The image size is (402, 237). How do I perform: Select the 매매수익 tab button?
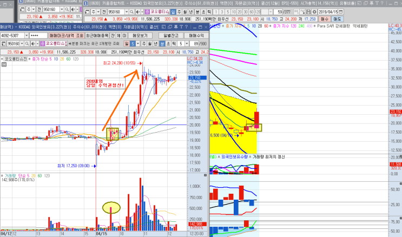pyautogui.click(x=196, y=35)
